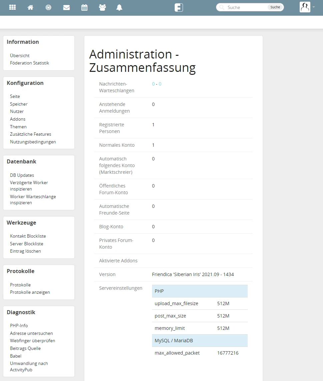This screenshot has width=323, height=381.
Task: Show notifications bell icon
Action: point(119,7)
